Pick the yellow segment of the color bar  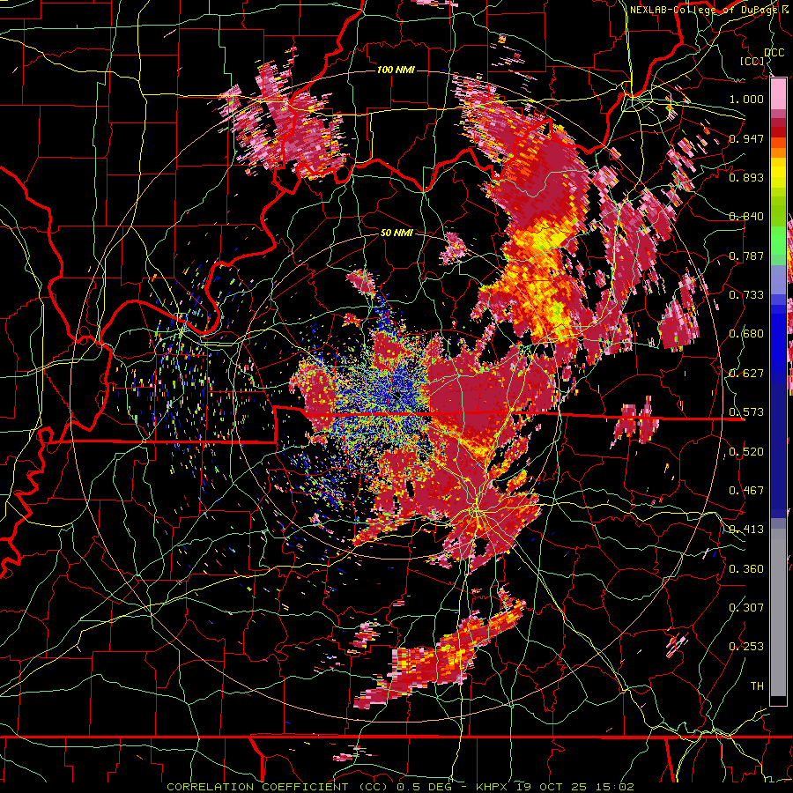tap(778, 174)
